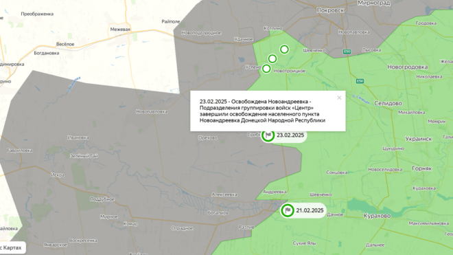This screenshot has width=453, height=255.
Task: Click the Гавриловка label
Action: (20, 151)
